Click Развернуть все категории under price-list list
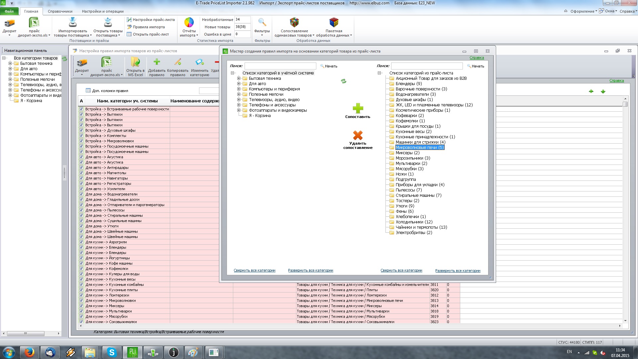This screenshot has width=638, height=359. 458,271
